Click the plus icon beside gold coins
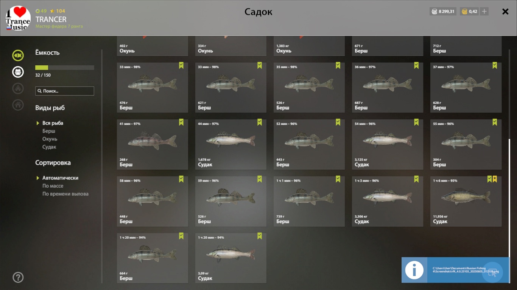Image resolution: width=517 pixels, height=290 pixels. (484, 11)
